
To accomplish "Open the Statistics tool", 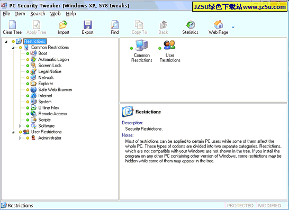I will (x=191, y=25).
